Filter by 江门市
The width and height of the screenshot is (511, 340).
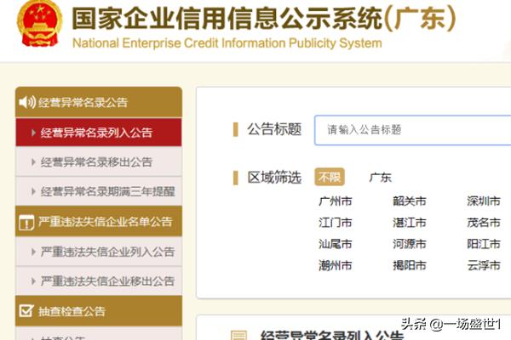[x=336, y=223]
